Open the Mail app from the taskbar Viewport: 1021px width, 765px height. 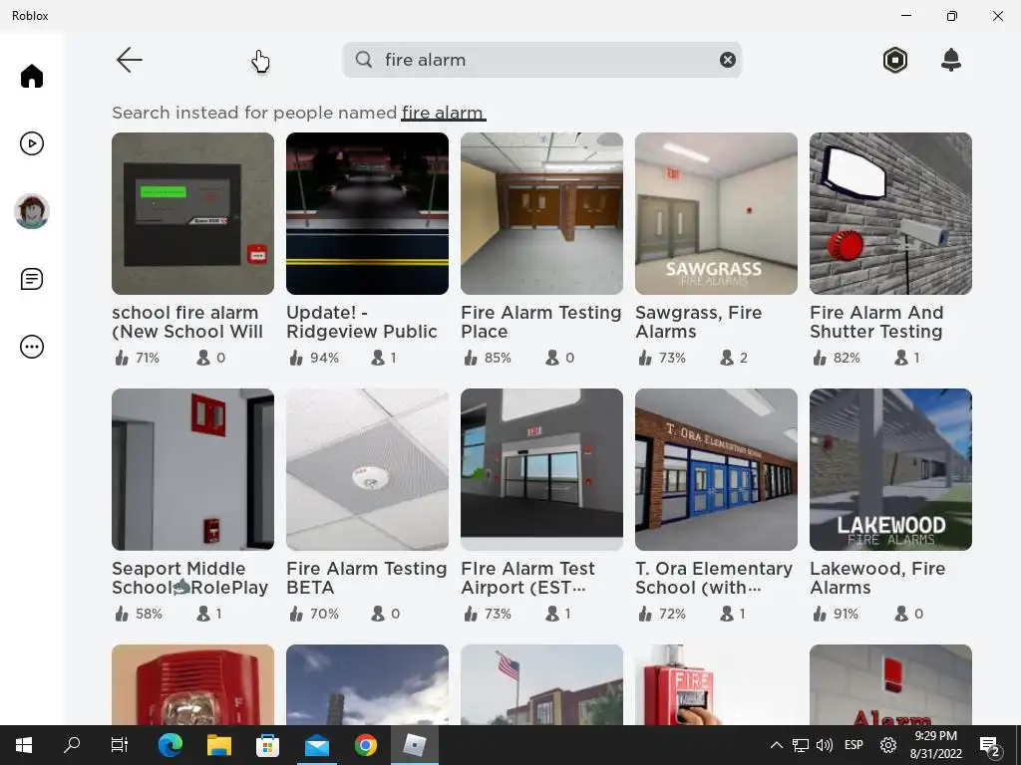pyautogui.click(x=317, y=745)
